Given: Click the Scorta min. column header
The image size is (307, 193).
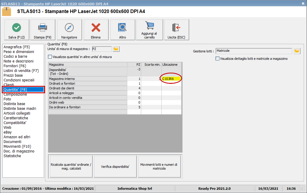Looking at the screenshot, I should [x=151, y=65].
